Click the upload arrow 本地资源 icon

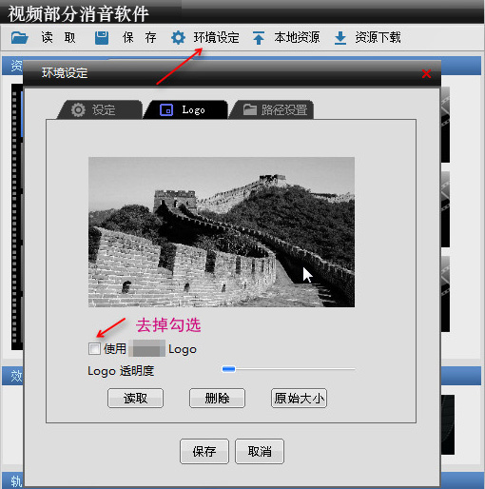tap(259, 38)
